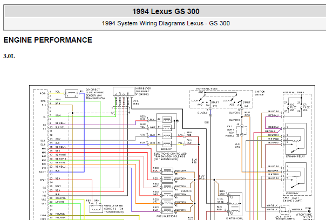The image size is (326, 220).
Task: Click the ignition coil symbol
Action: click(x=235, y=204)
